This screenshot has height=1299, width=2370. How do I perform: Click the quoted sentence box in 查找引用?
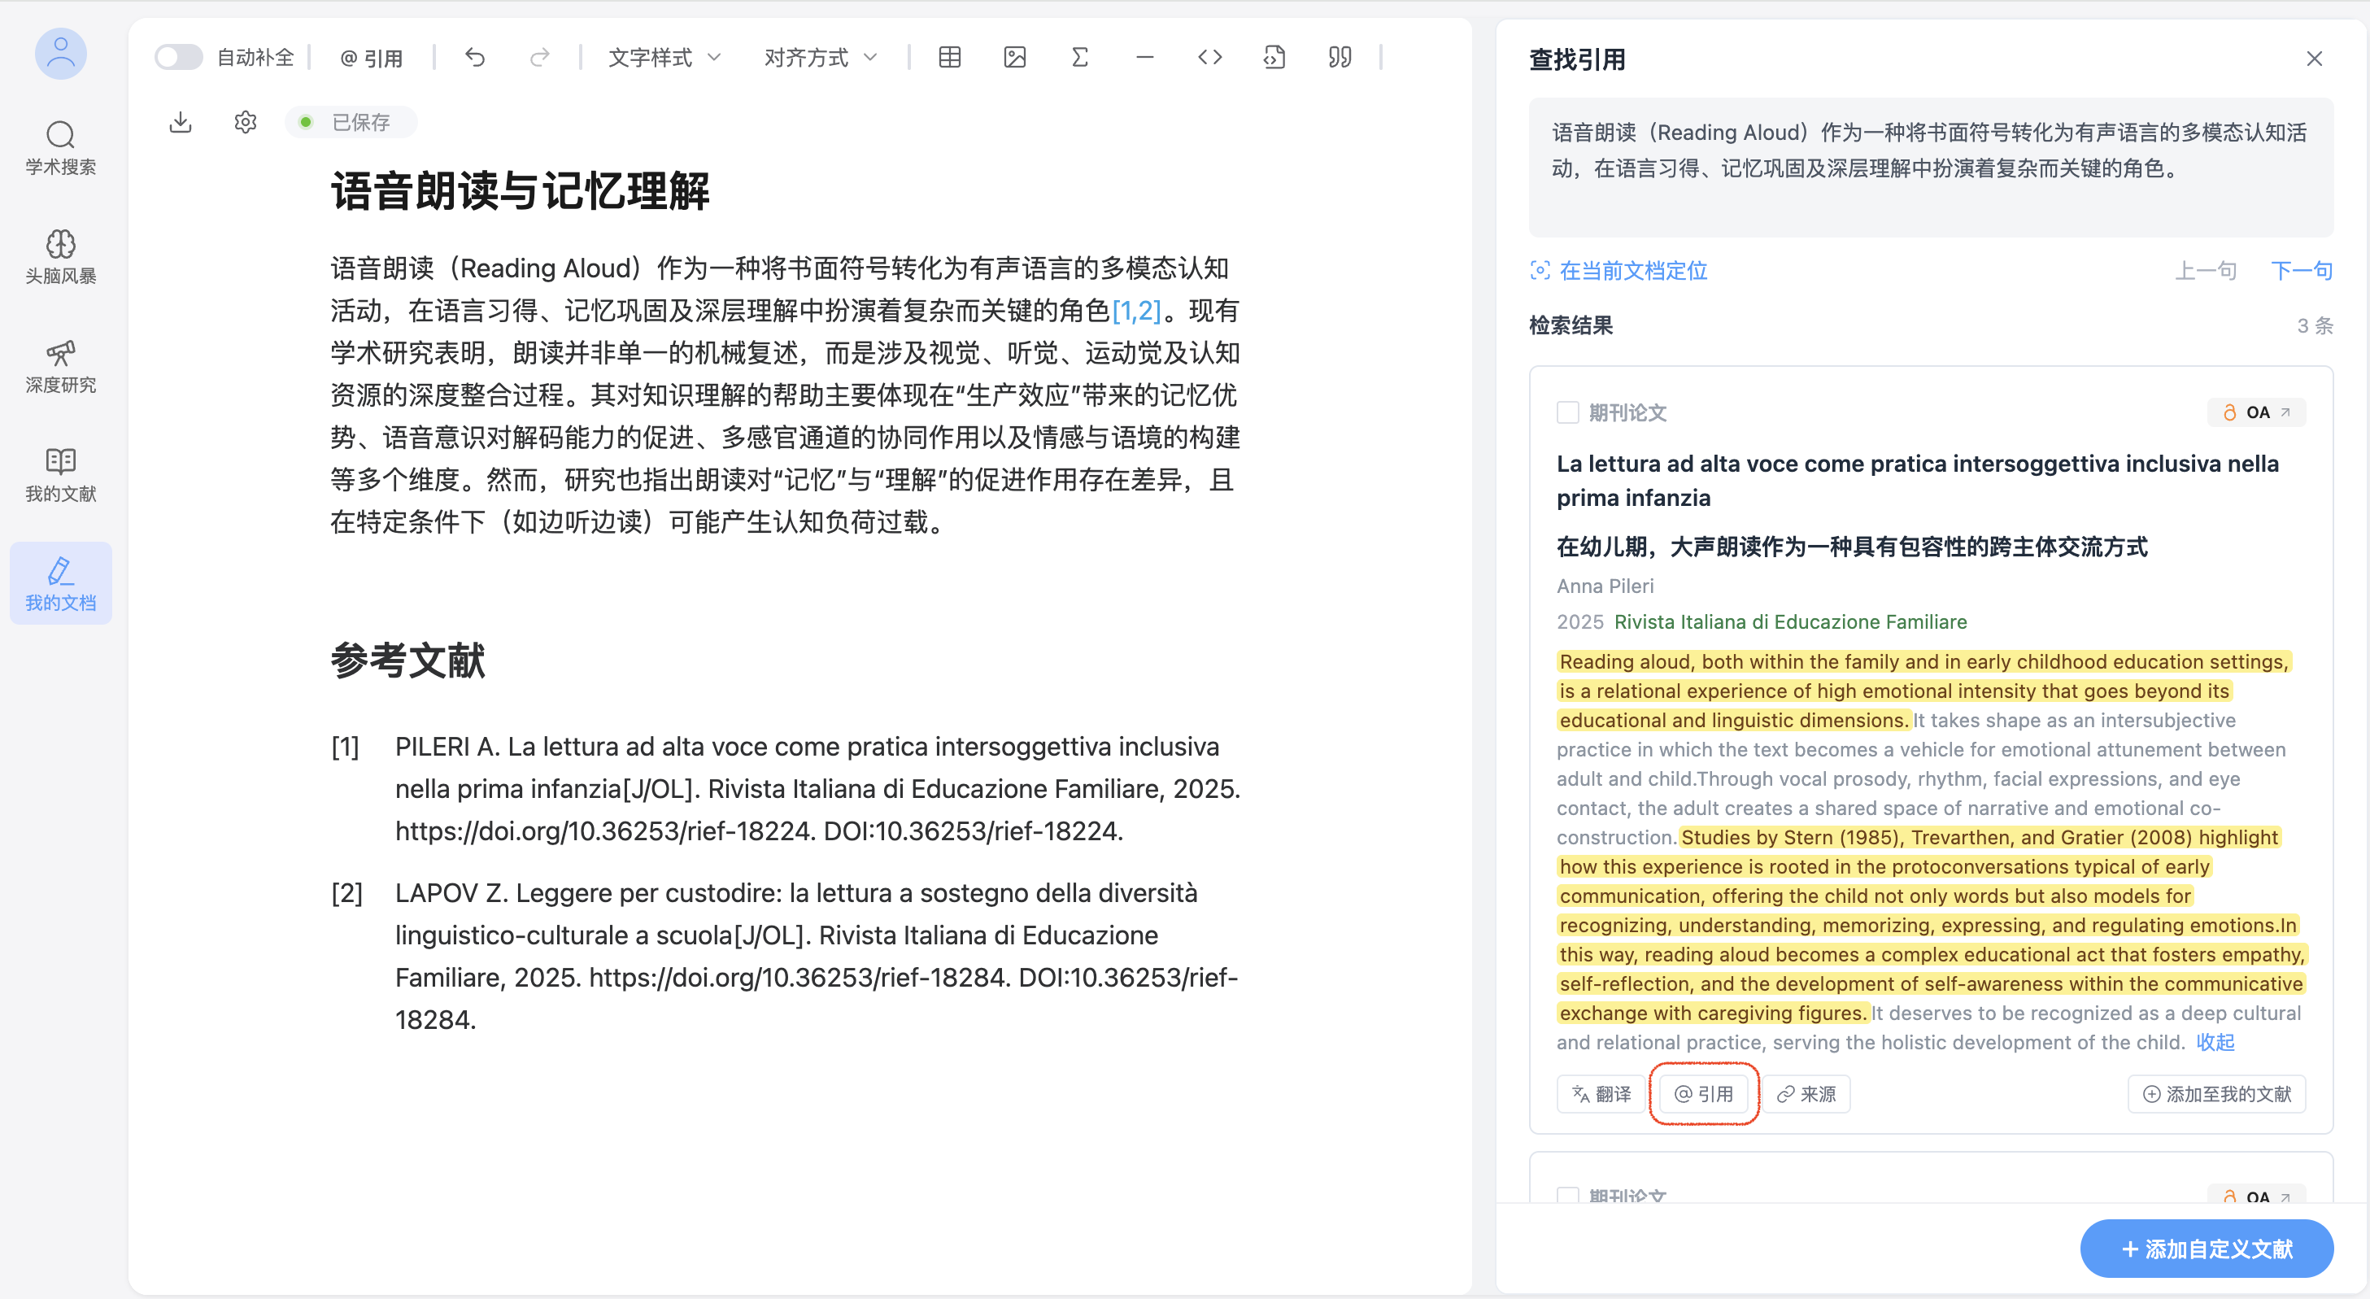[1930, 168]
